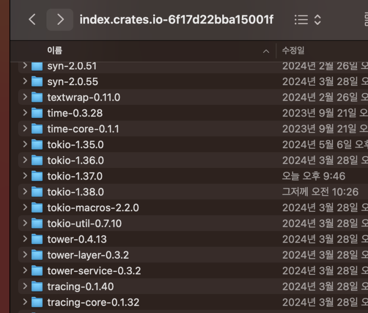Click the folder icon for syn-2.0.55

pos(37,82)
